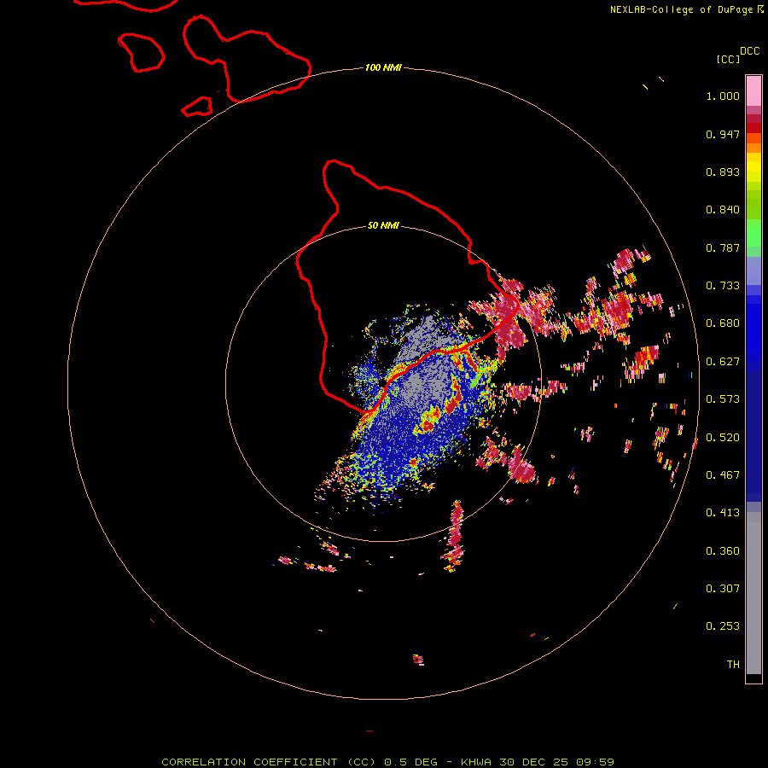
Task: Click the 0.893 color scale value
Action: tap(723, 172)
